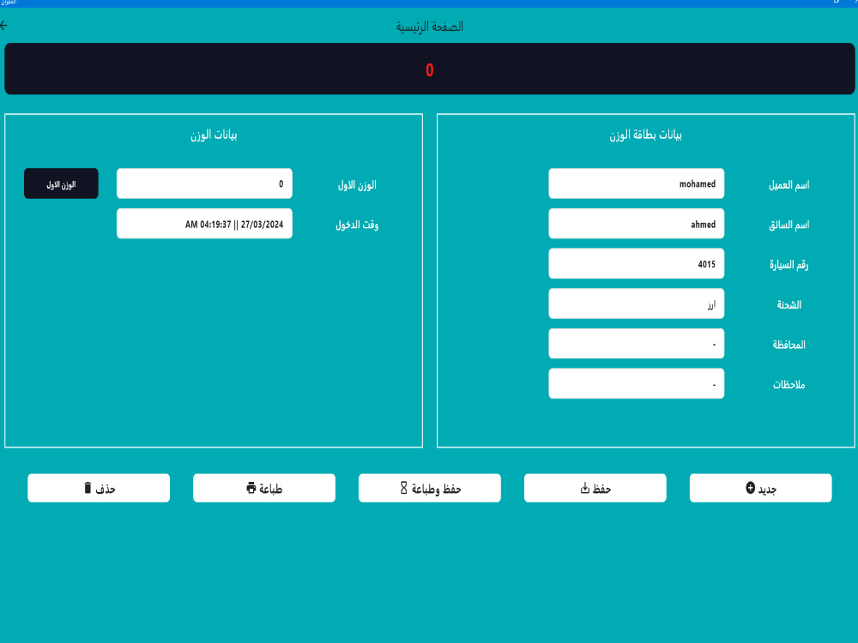The image size is (858, 643).
Task: Click the ملاحظات notes field
Action: click(x=636, y=383)
